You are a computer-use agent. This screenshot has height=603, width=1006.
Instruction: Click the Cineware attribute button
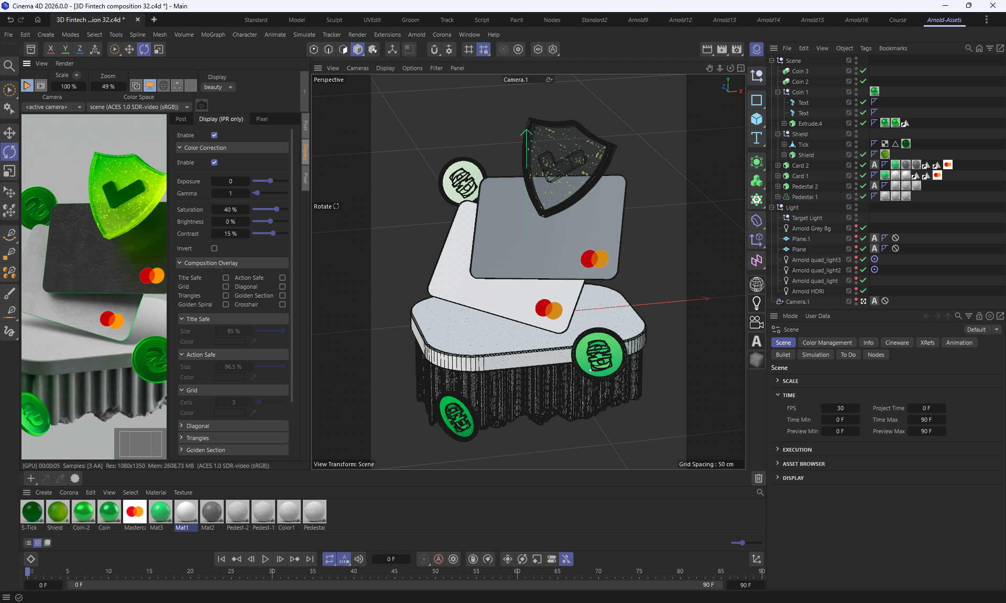[x=896, y=343]
